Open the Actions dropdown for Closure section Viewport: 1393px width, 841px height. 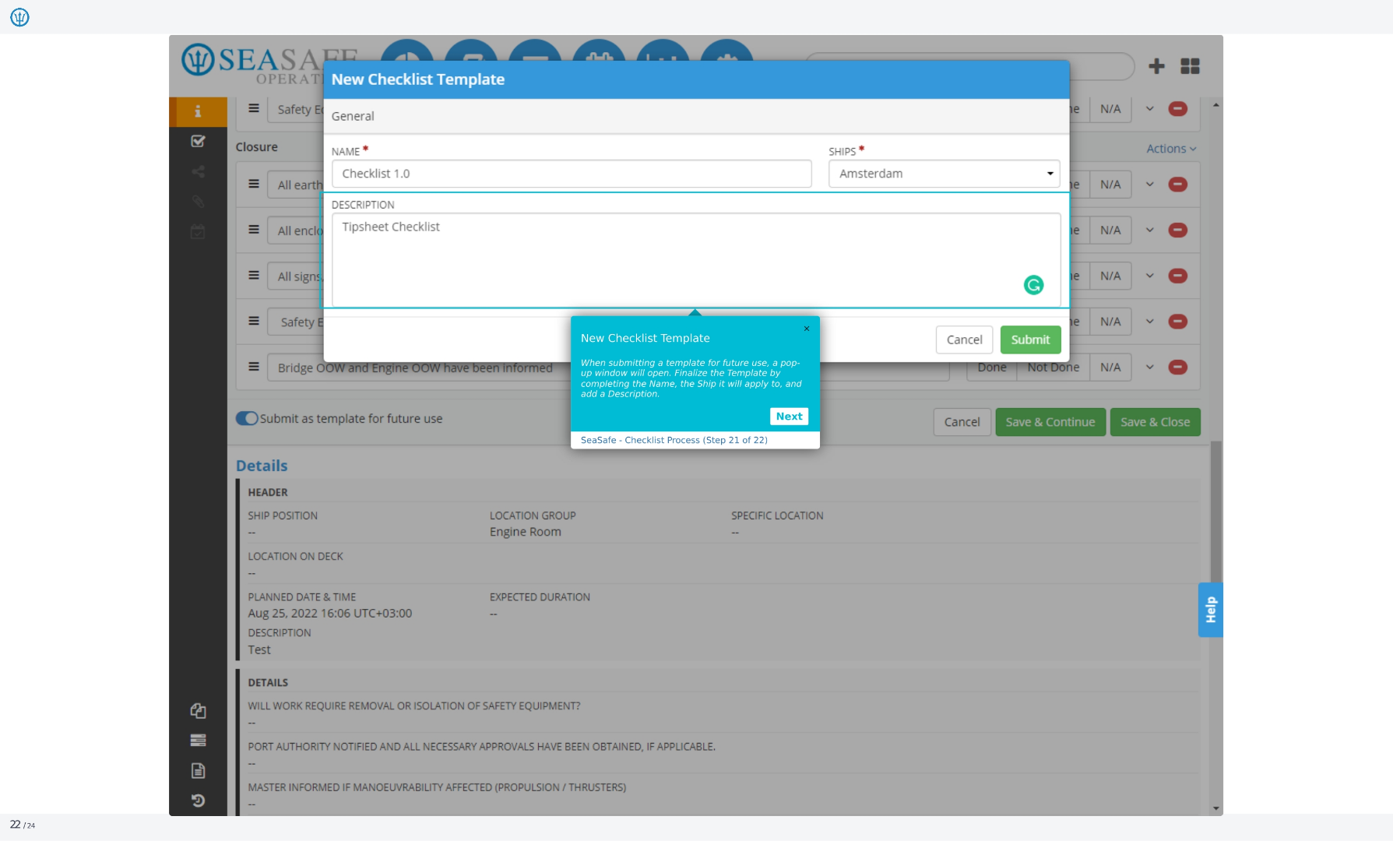pyautogui.click(x=1171, y=149)
